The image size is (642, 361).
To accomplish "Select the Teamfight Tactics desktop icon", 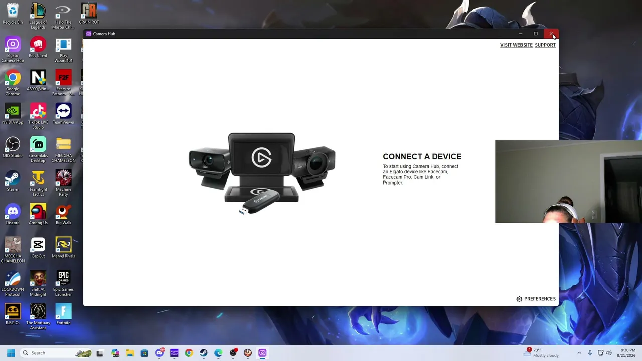I will (38, 184).
